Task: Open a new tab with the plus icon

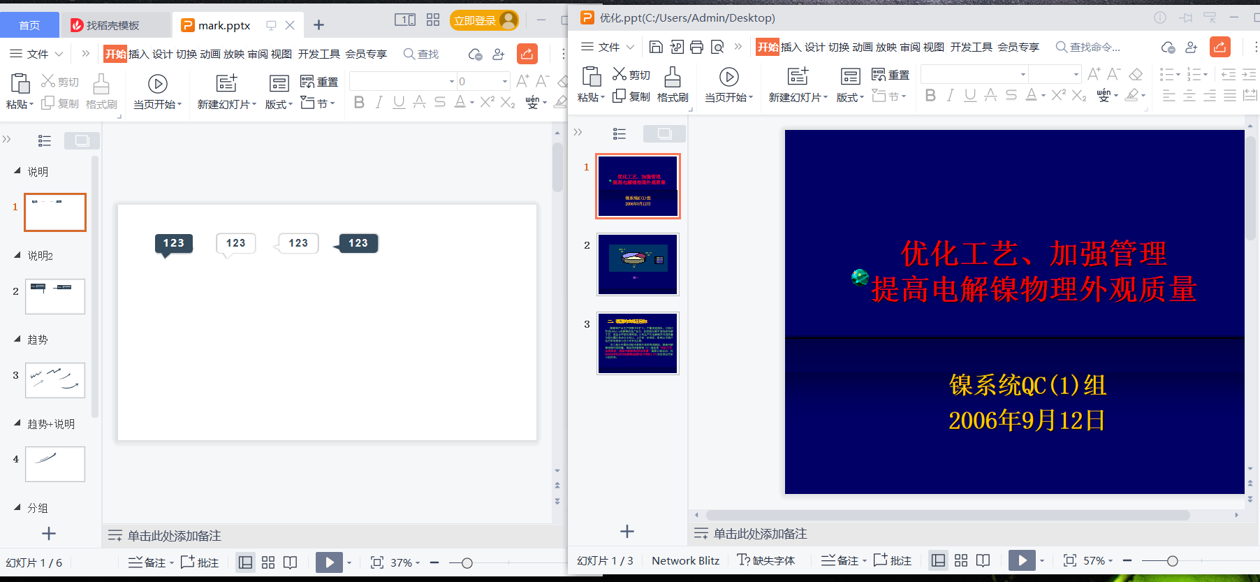Action: [x=318, y=25]
